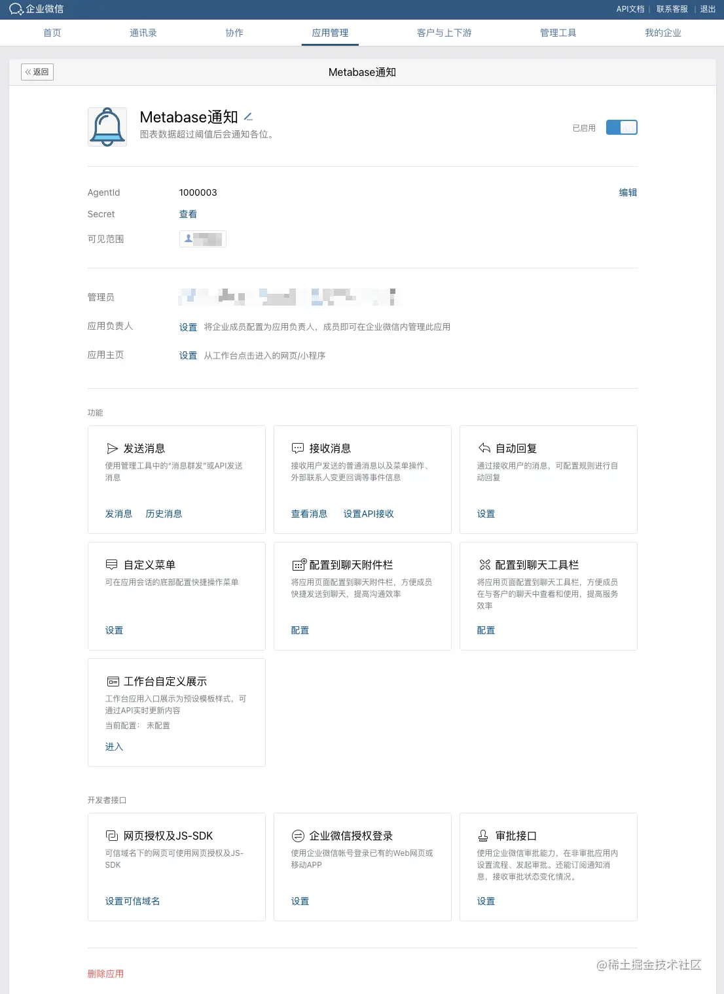Switch to the 协作 tab

pyautogui.click(x=234, y=33)
